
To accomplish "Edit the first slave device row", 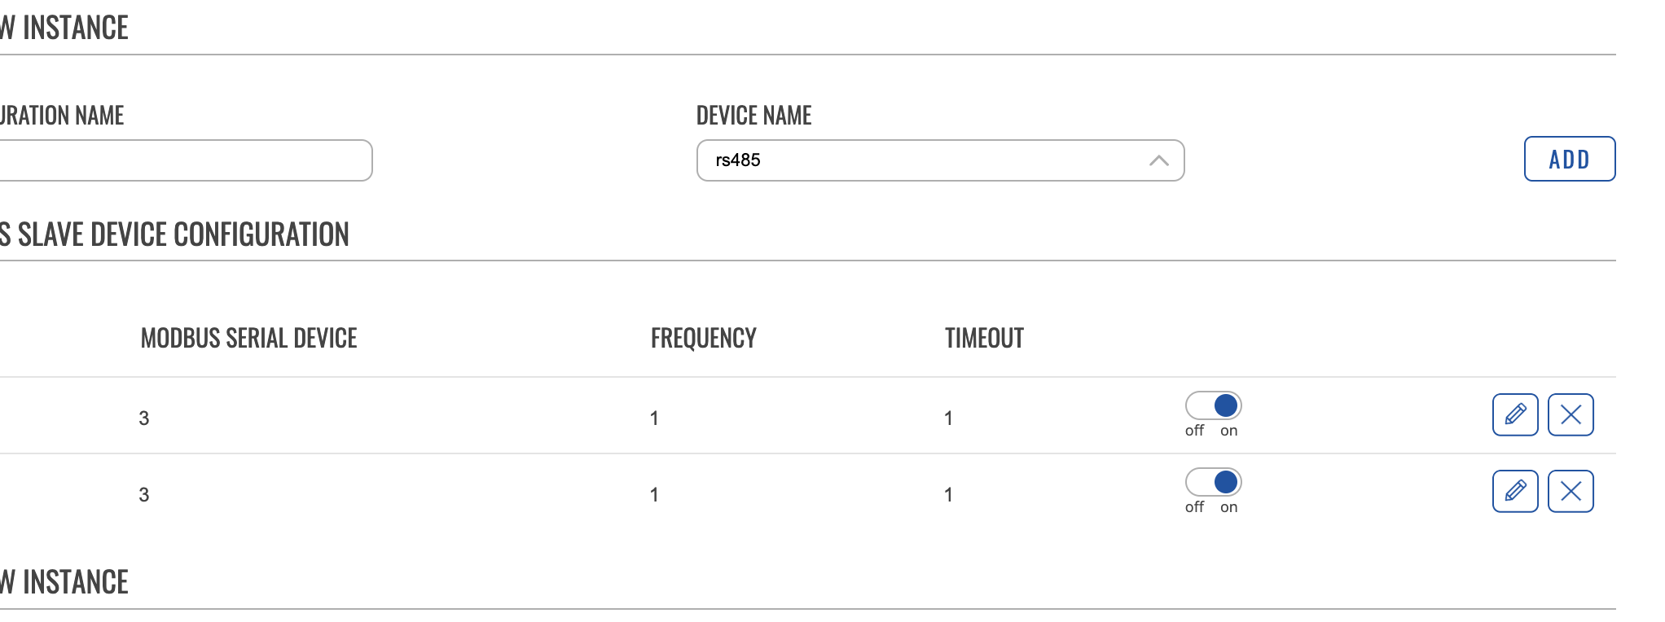I will click(x=1515, y=414).
